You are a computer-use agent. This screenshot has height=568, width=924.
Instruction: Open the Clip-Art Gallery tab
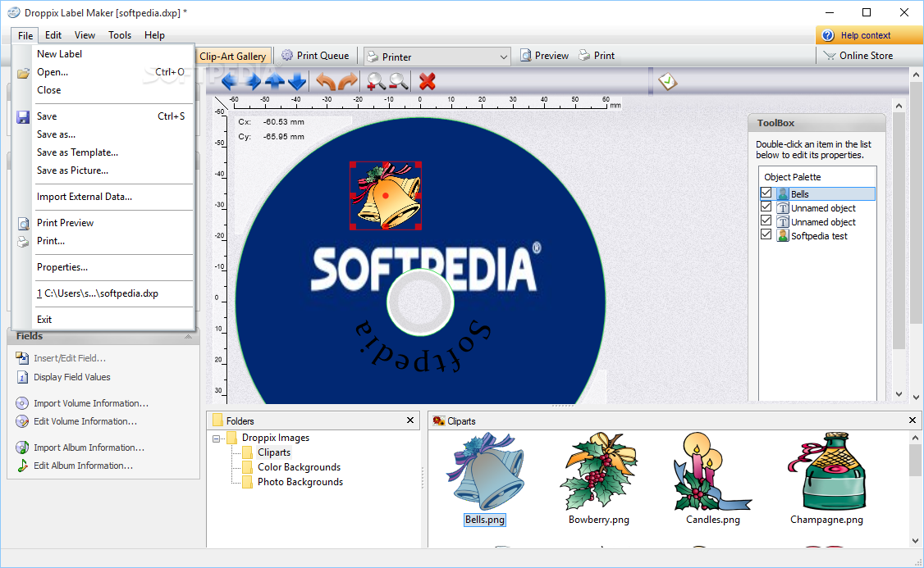pos(233,57)
